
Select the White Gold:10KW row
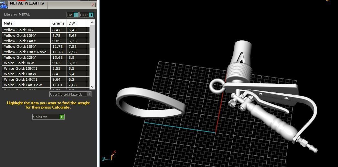click(46, 74)
